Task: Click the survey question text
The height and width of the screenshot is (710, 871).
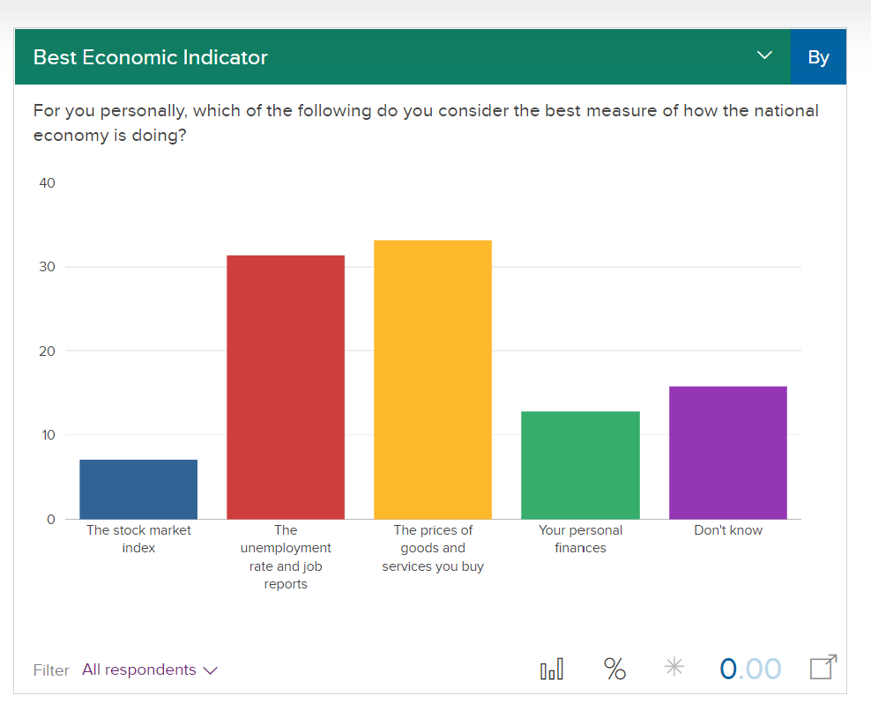Action: point(426,123)
